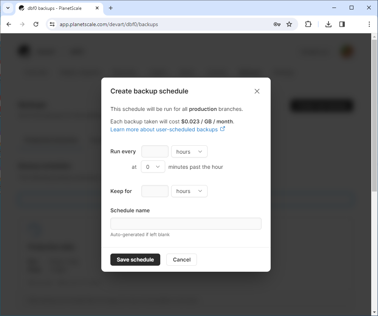Click the Cancel button
This screenshot has height=316, width=378.
pos(181,260)
